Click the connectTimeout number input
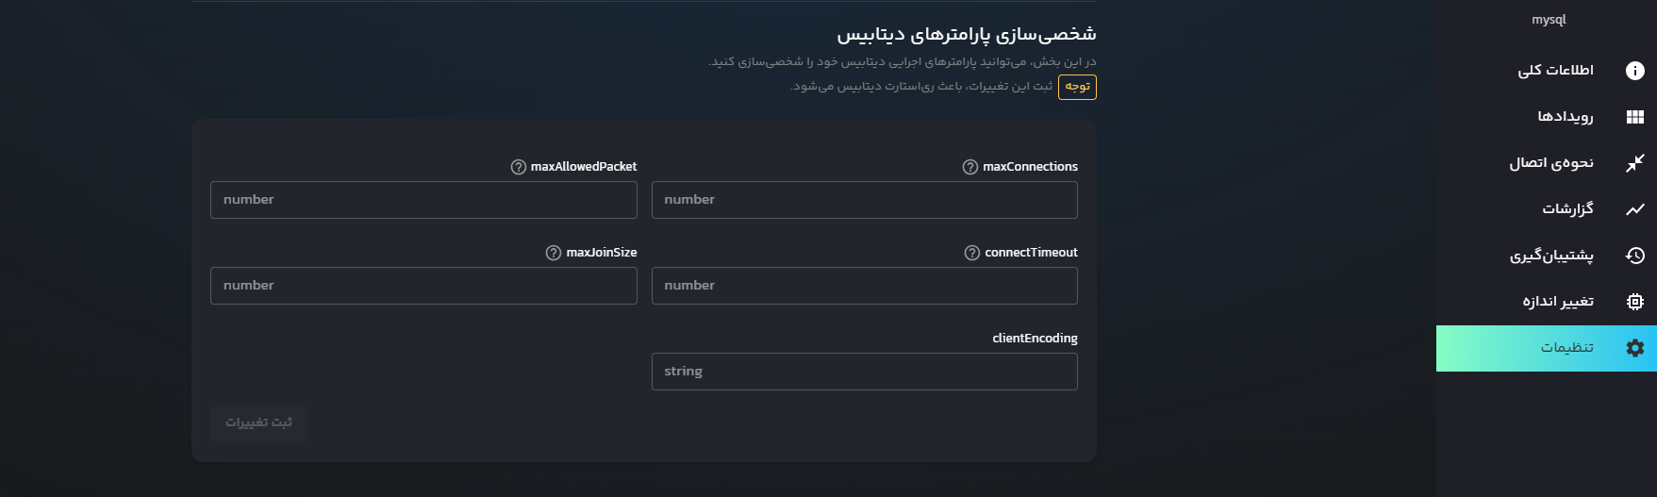The width and height of the screenshot is (1657, 497). click(x=864, y=286)
